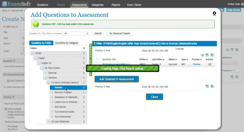Viewport: 244px width, 132px height.
Task: Click the top ISO export icon above Actions
Action: (207, 55)
